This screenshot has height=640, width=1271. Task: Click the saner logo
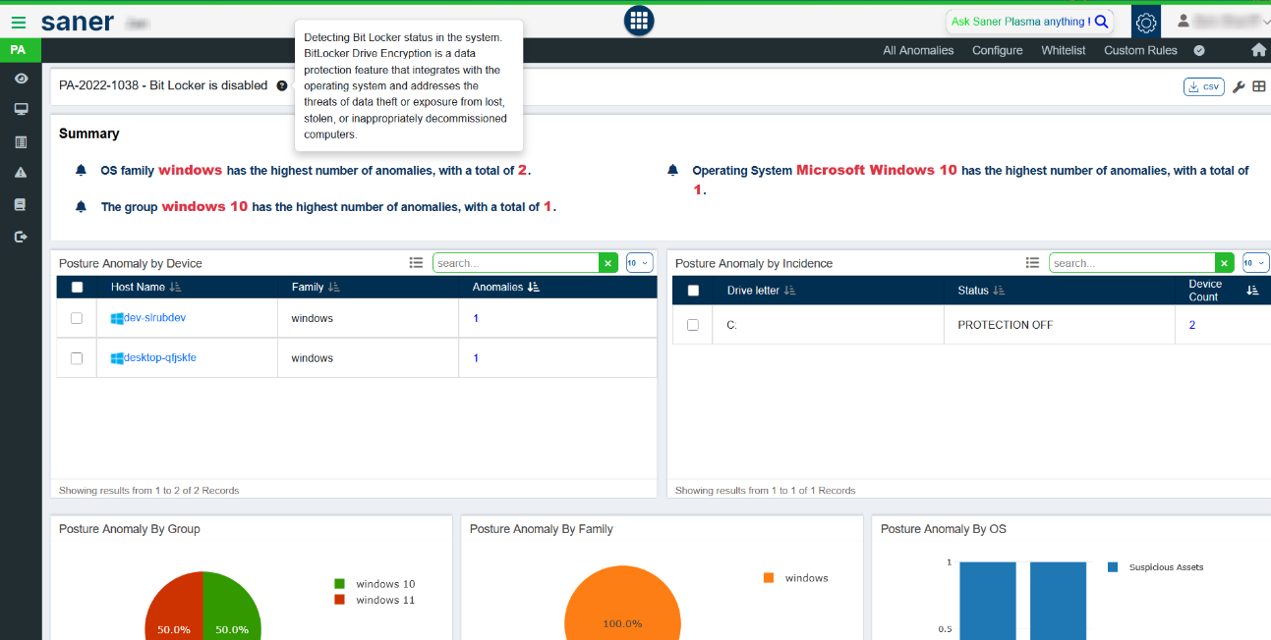78,22
